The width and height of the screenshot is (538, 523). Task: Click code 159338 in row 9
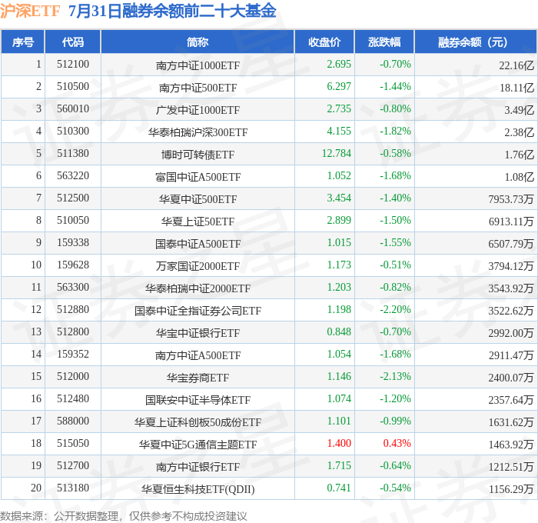coord(73,242)
